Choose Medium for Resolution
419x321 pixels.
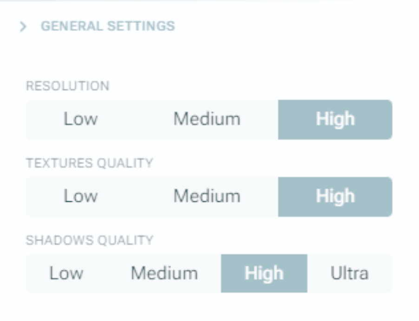pos(207,119)
